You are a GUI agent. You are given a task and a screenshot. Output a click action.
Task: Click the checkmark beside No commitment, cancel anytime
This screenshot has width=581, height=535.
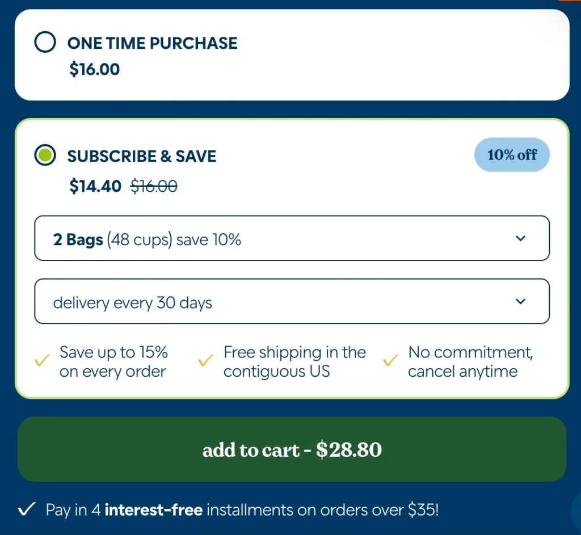pyautogui.click(x=390, y=361)
